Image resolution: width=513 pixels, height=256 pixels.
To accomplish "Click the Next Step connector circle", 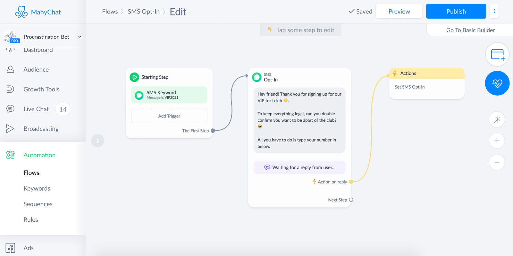I will 351,200.
